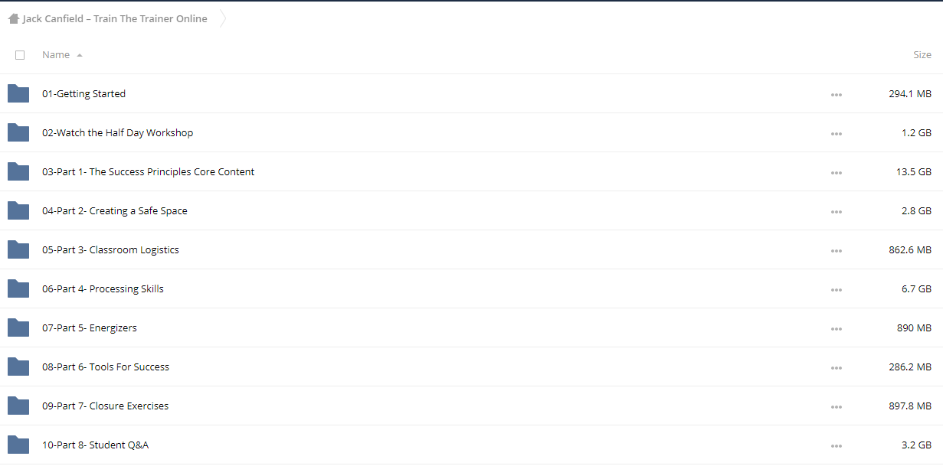
Task: Open 09-Part 7- Closure Exercises
Action: pyautogui.click(x=106, y=406)
